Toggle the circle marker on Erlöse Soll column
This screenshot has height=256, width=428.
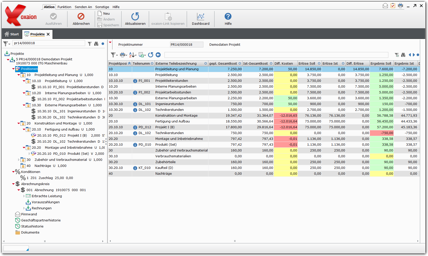coord(319,63)
